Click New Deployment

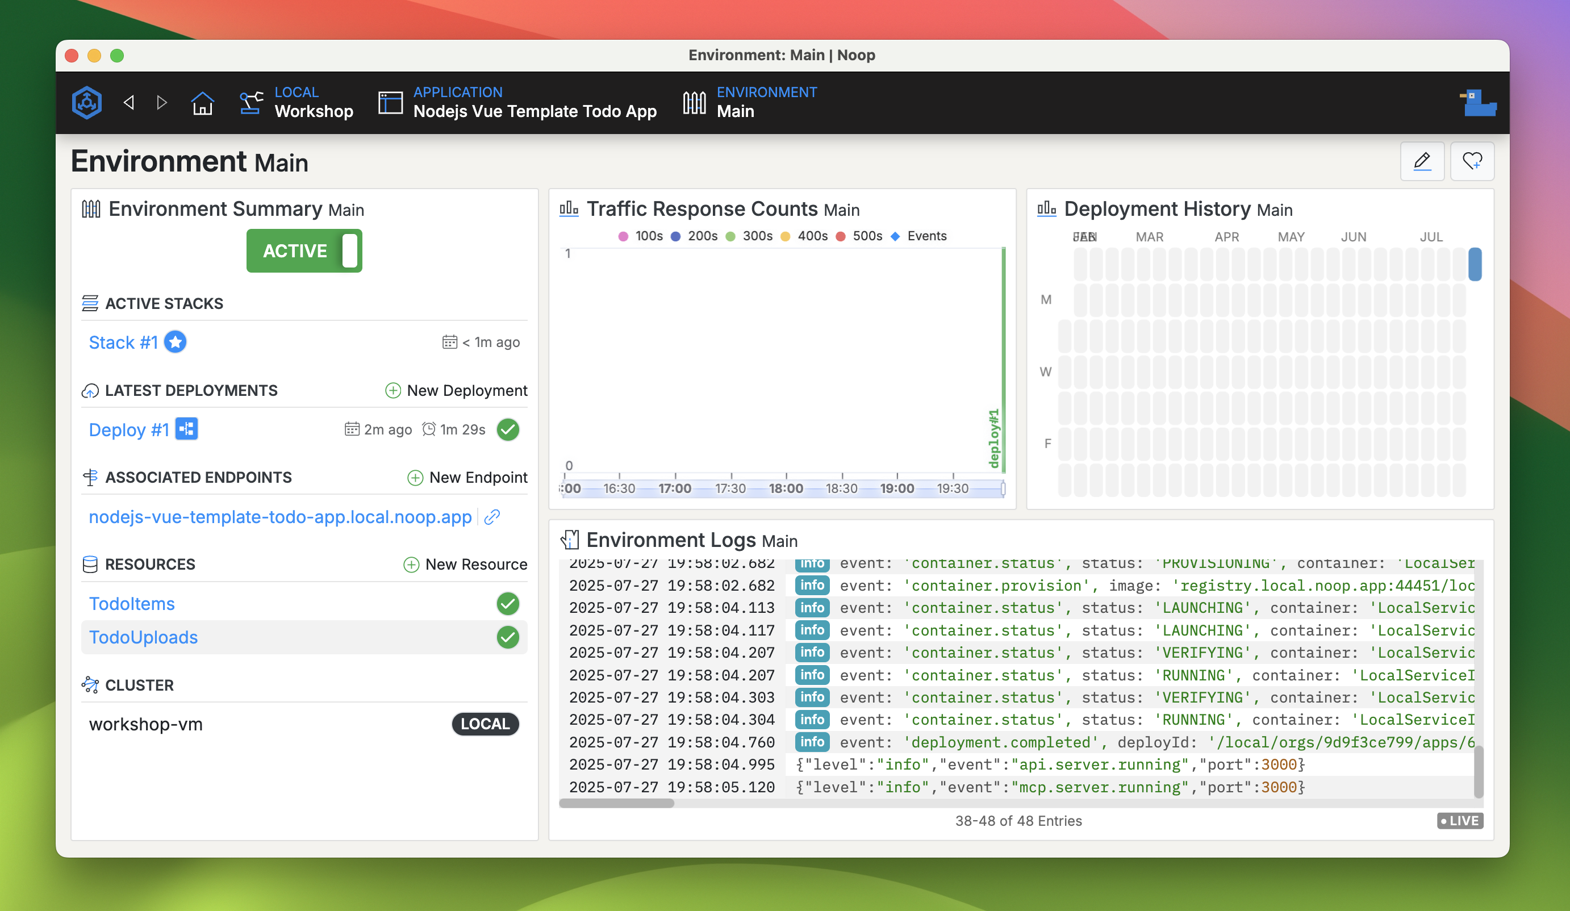click(456, 390)
